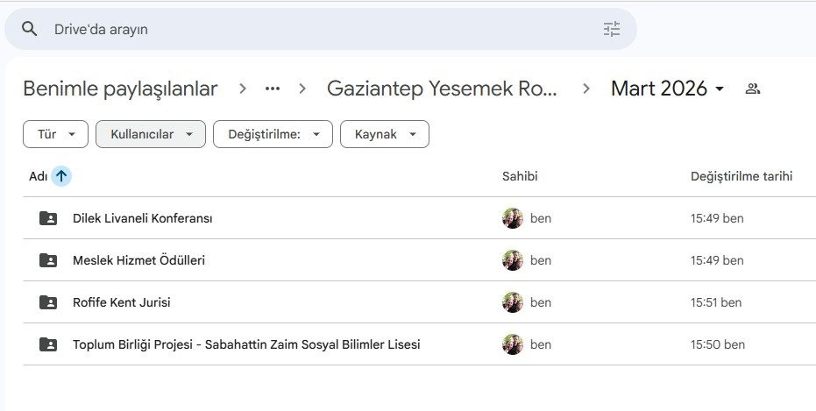Click the Meslek Hizmet Ödülleri folder icon
This screenshot has width=816, height=411.
[x=48, y=260]
